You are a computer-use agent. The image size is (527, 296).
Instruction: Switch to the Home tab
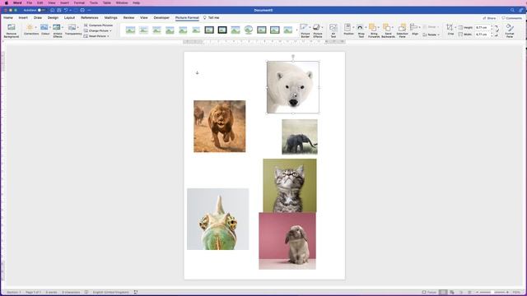point(8,17)
